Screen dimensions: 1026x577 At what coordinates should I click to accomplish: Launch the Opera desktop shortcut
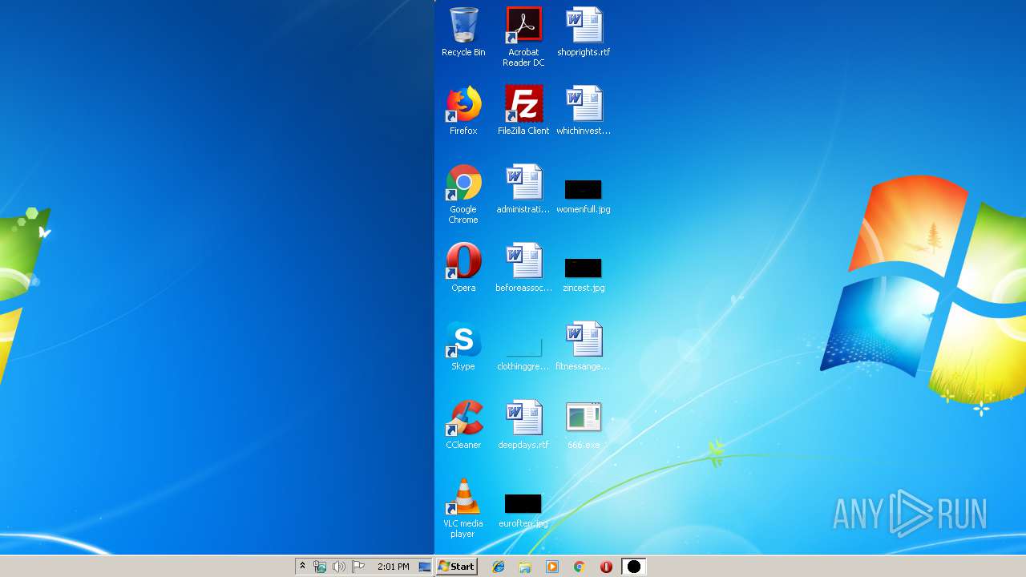point(463,268)
